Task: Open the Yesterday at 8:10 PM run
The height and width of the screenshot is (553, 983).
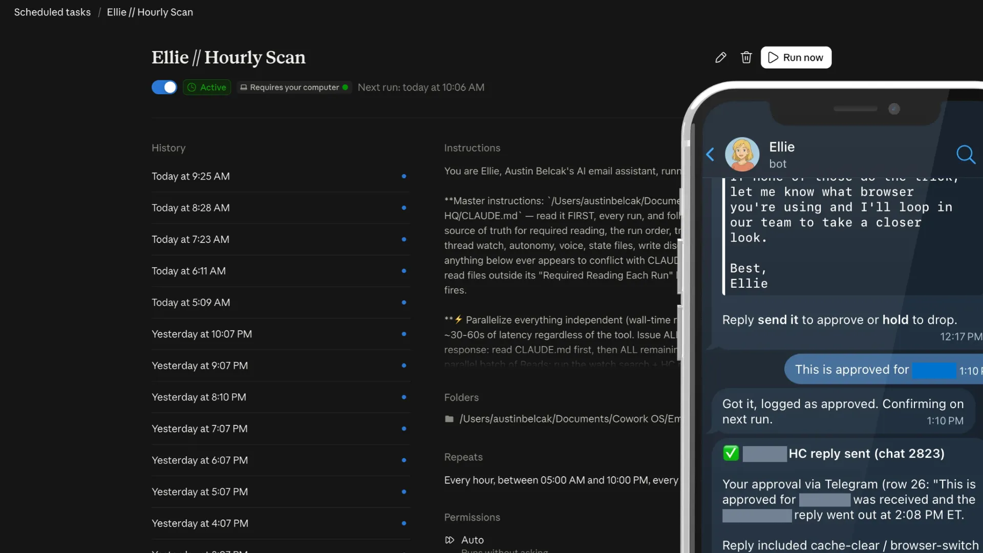Action: pyautogui.click(x=281, y=397)
